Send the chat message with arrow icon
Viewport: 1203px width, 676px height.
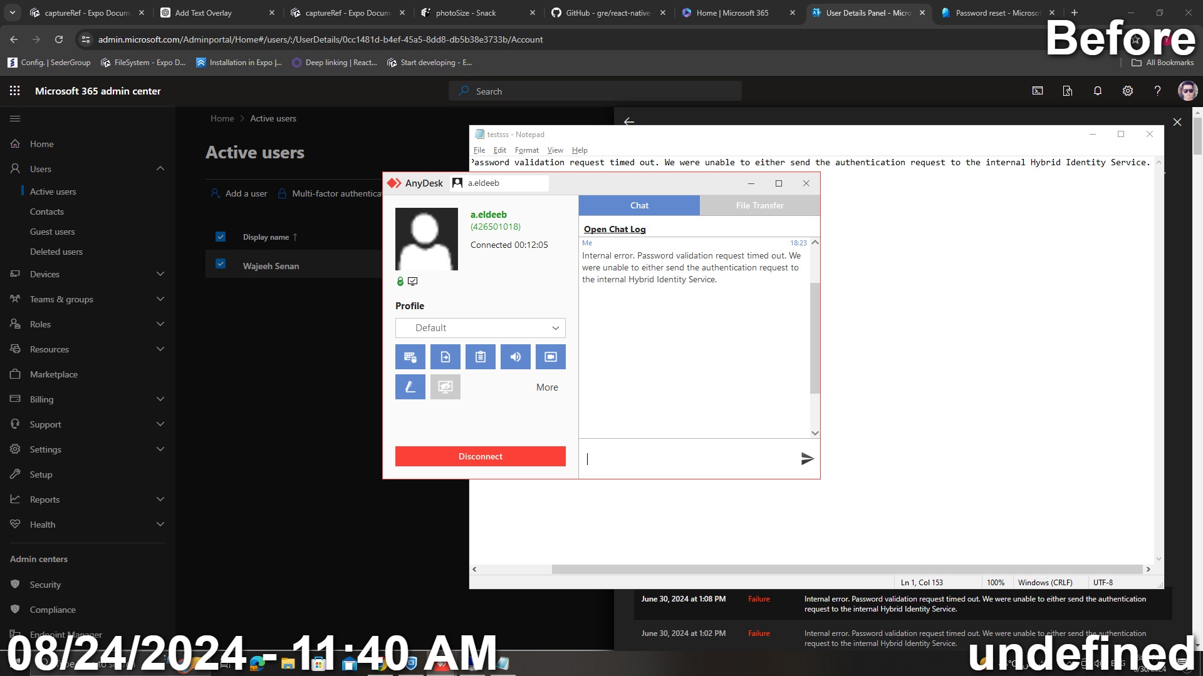pos(807,459)
